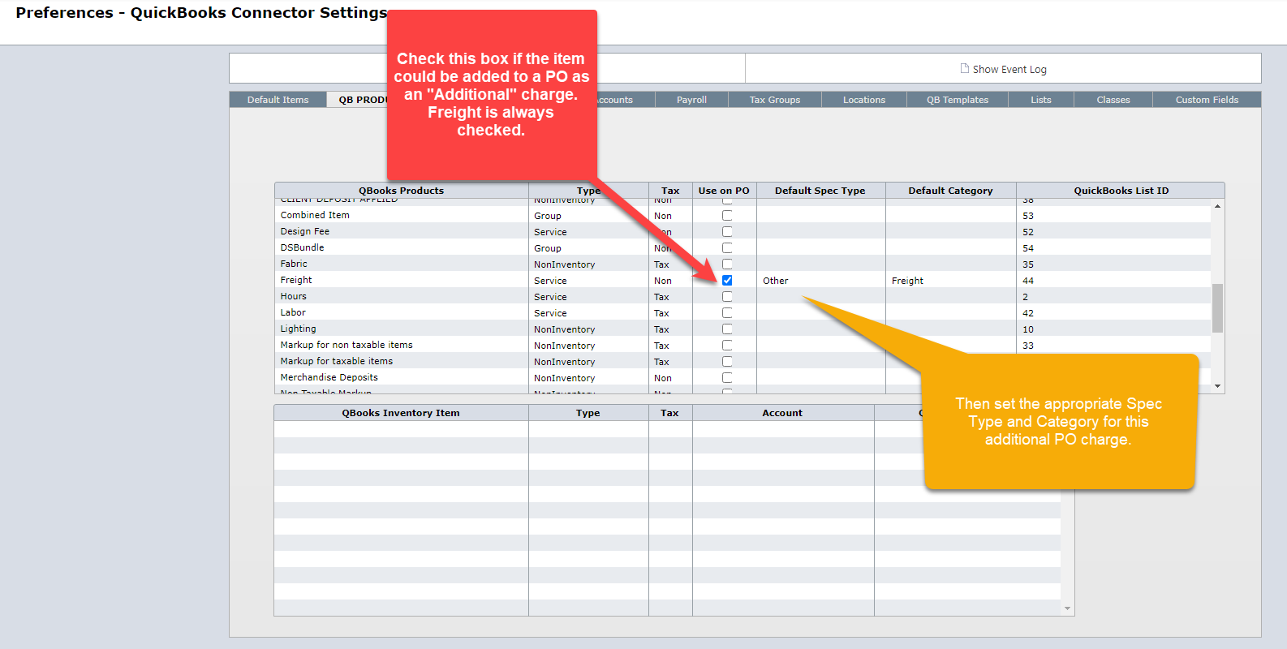Click the QBooks Inventory Item column header

(x=401, y=413)
